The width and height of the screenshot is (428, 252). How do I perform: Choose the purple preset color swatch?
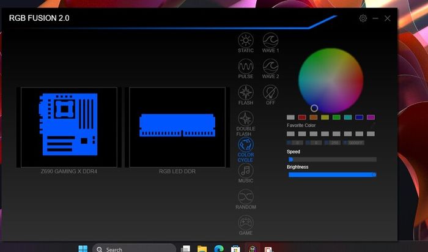pyautogui.click(x=371, y=117)
